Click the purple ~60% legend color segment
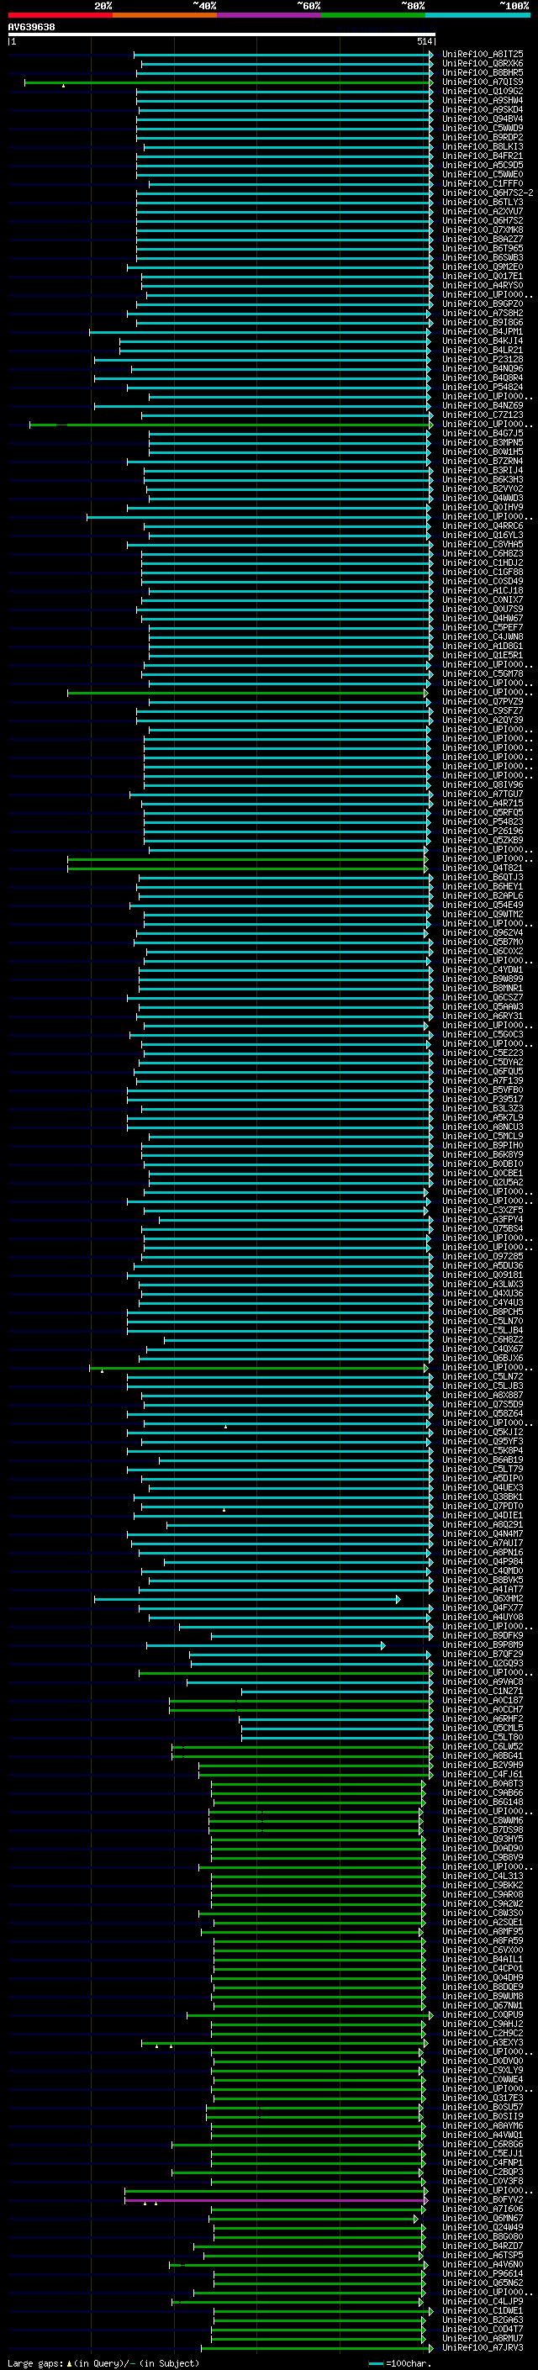Image resolution: width=538 pixels, height=2370 pixels. pyautogui.click(x=270, y=15)
